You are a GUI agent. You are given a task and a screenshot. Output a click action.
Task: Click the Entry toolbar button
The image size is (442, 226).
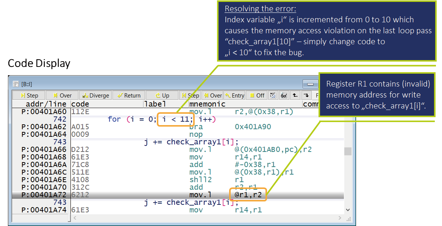coord(234,96)
